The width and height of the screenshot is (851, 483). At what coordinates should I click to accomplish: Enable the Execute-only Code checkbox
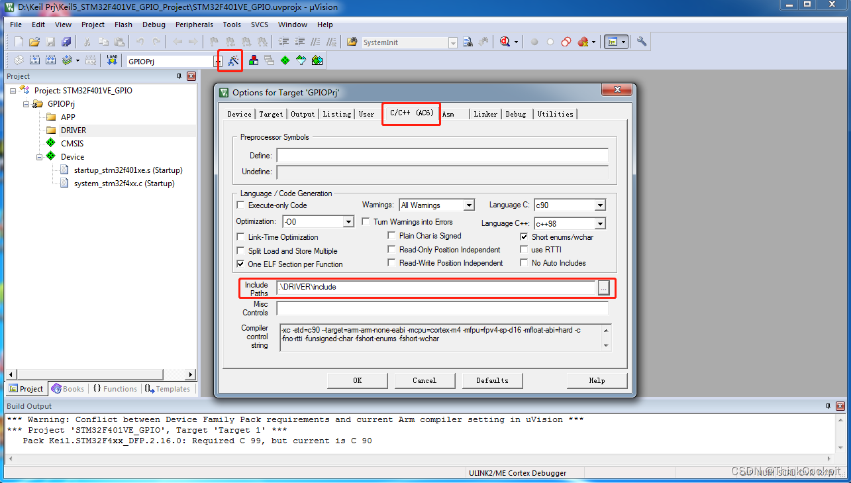pos(240,205)
